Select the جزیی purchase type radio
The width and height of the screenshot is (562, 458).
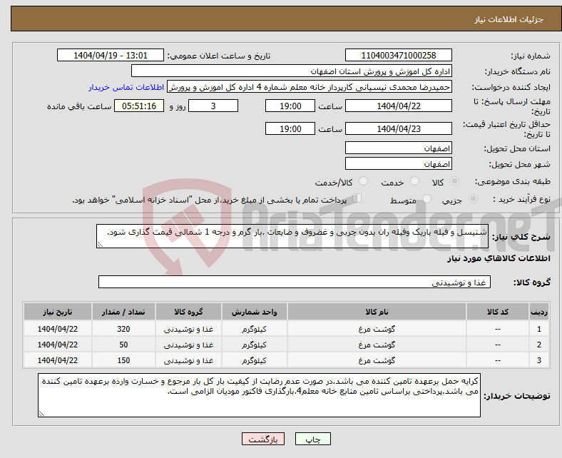(x=473, y=199)
